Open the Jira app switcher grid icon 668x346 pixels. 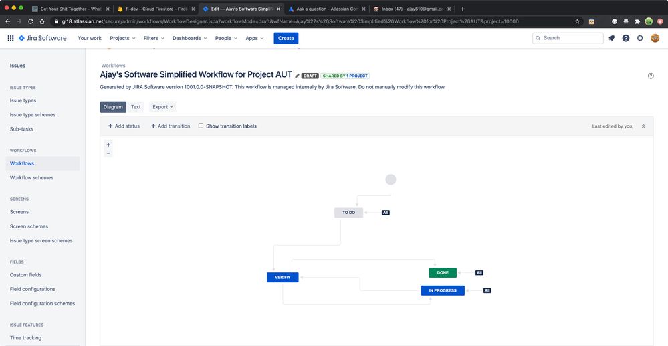click(x=11, y=38)
